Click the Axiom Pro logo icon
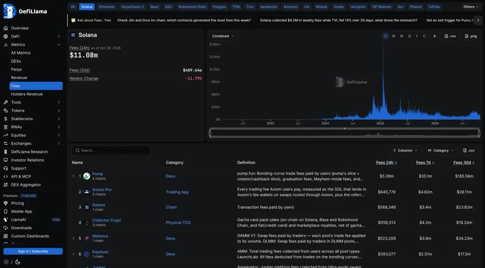The width and height of the screenshot is (485, 268). tap(87, 192)
